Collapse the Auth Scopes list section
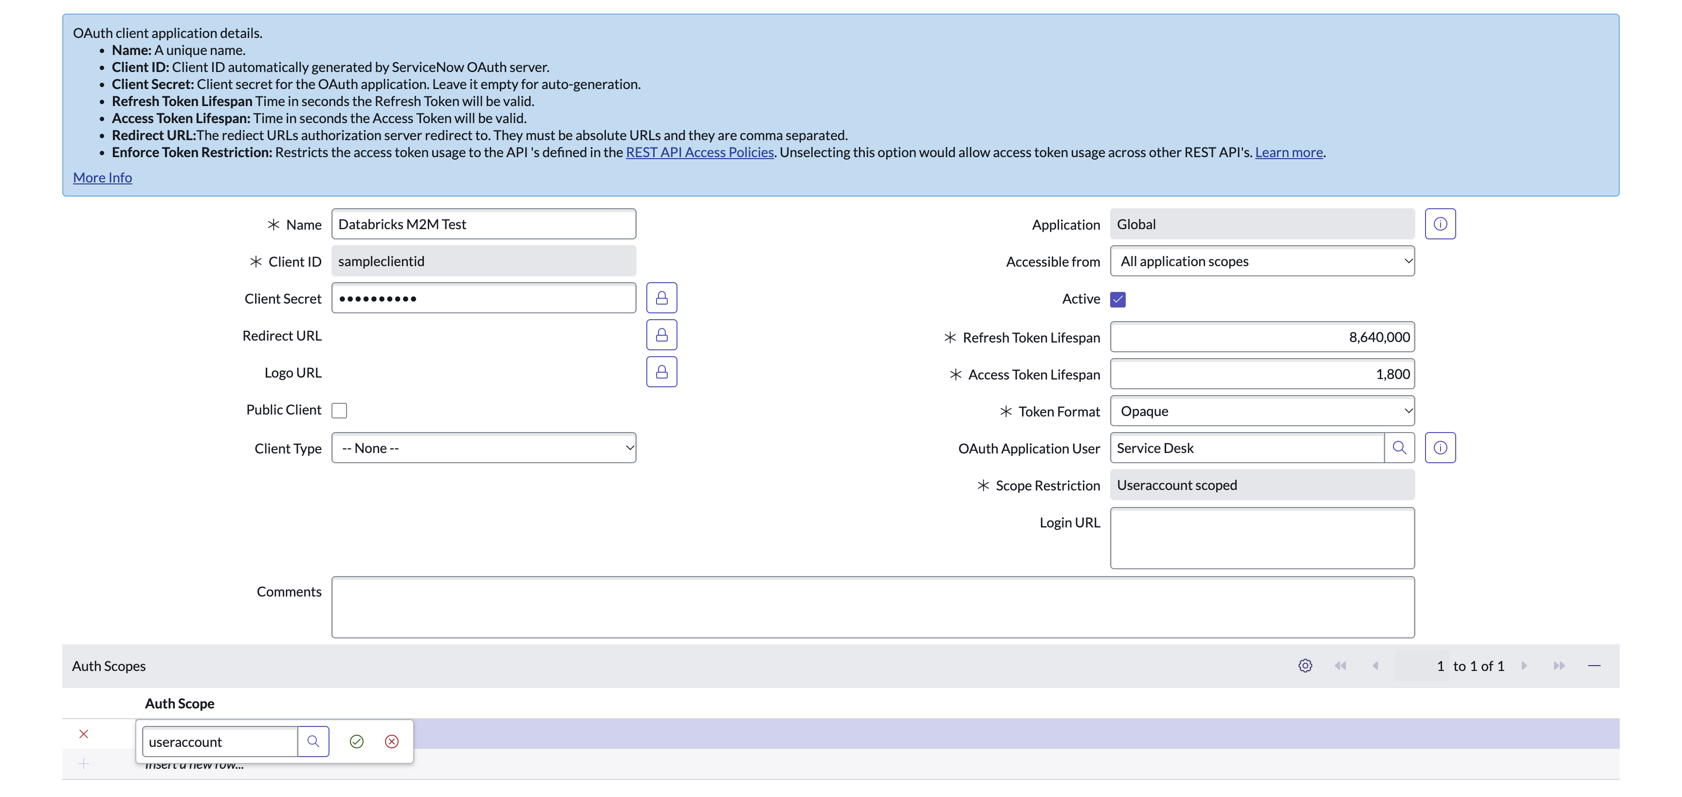This screenshot has width=1682, height=797. [x=1594, y=666]
